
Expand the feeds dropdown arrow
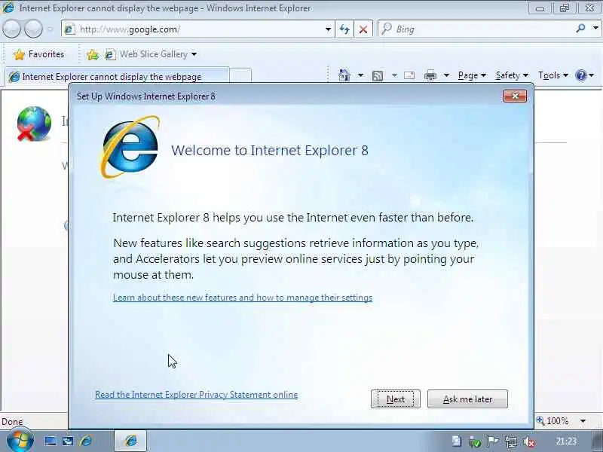pos(394,75)
